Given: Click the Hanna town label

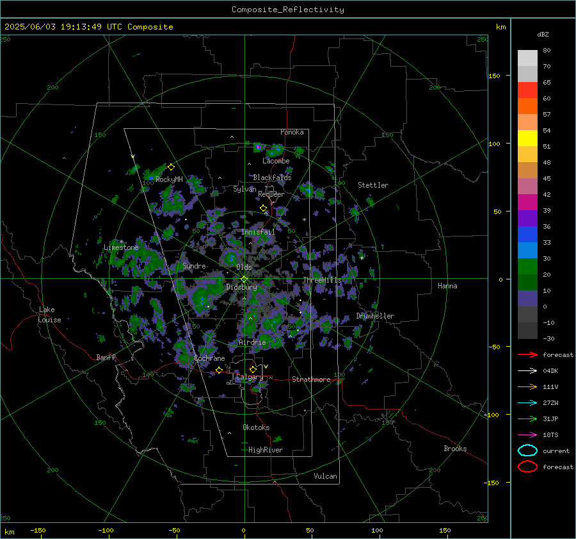Looking at the screenshot, I should point(447,286).
